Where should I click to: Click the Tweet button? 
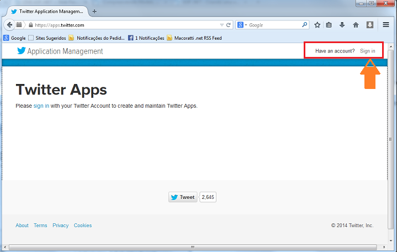pyautogui.click(x=183, y=197)
